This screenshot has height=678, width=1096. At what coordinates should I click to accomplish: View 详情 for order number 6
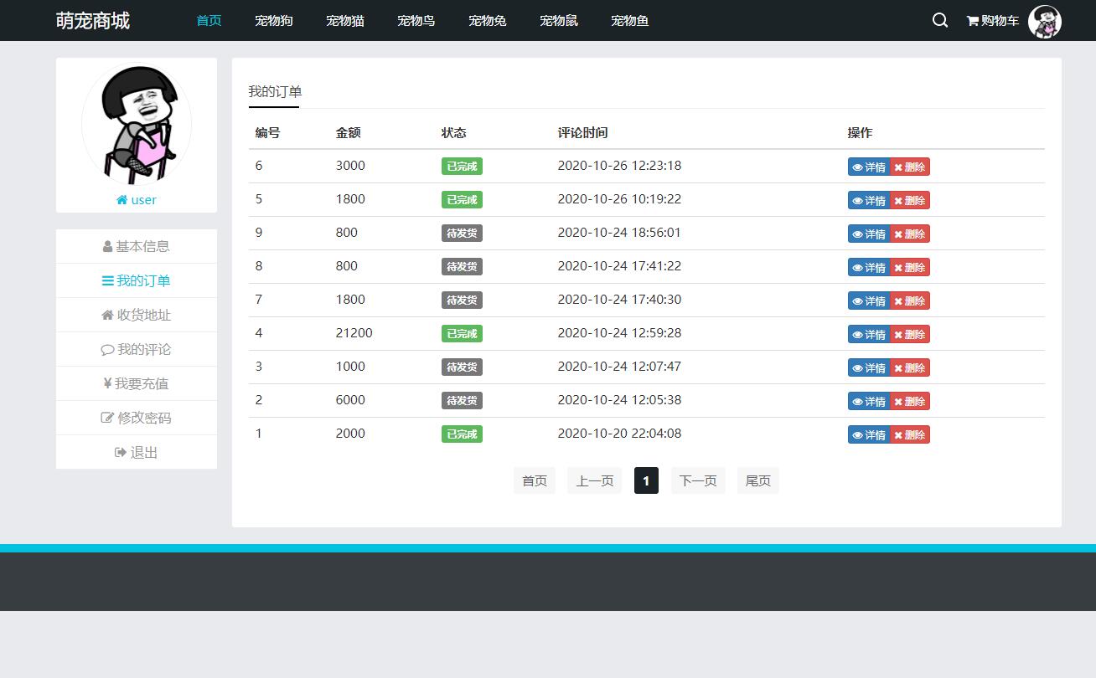869,167
